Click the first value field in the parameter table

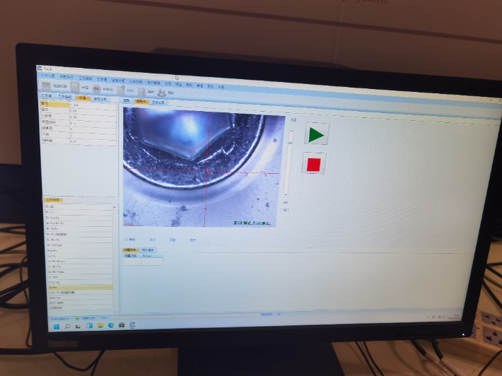[x=92, y=105]
